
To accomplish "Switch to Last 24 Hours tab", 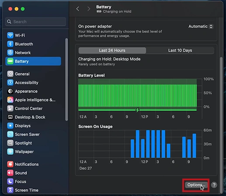I will click(x=112, y=51).
